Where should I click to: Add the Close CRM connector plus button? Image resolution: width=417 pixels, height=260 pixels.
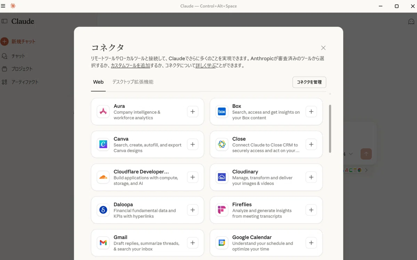[311, 144]
